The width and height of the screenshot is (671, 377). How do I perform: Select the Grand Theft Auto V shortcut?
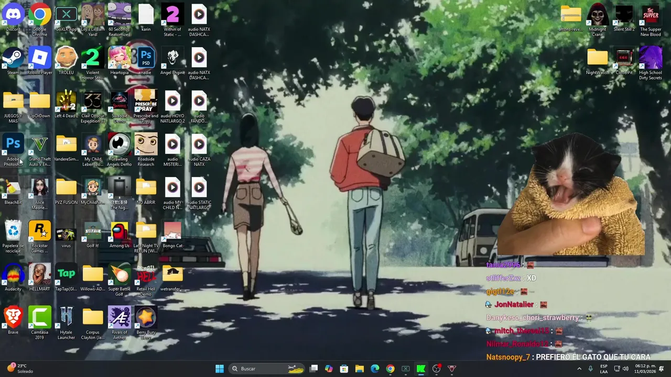click(40, 150)
